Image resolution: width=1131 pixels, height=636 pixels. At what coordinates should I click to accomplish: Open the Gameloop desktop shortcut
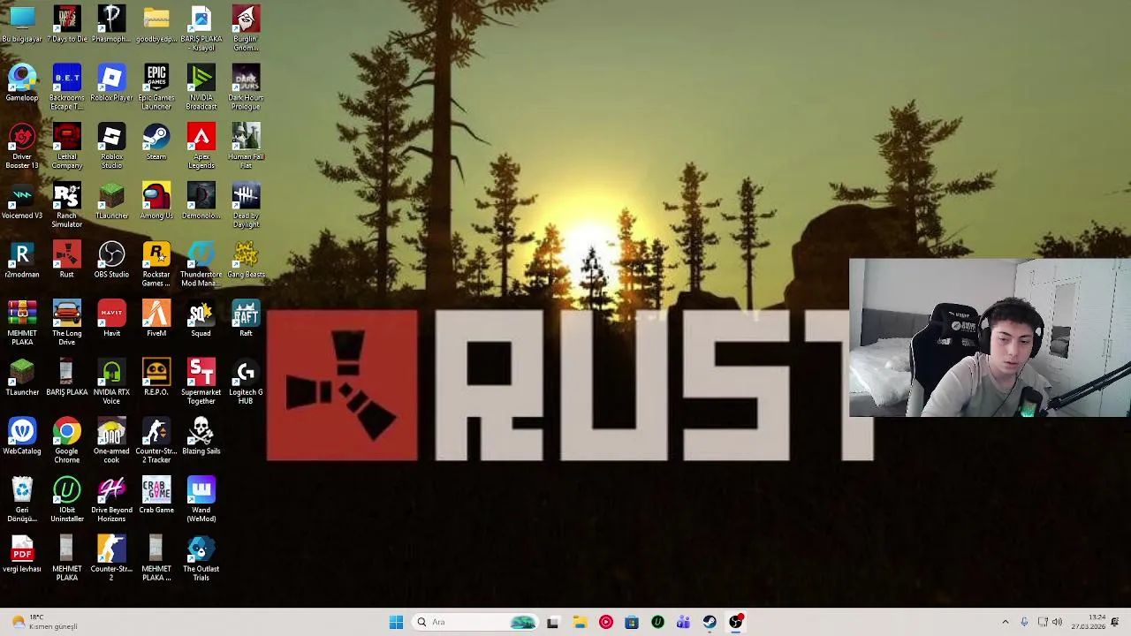coord(22,83)
